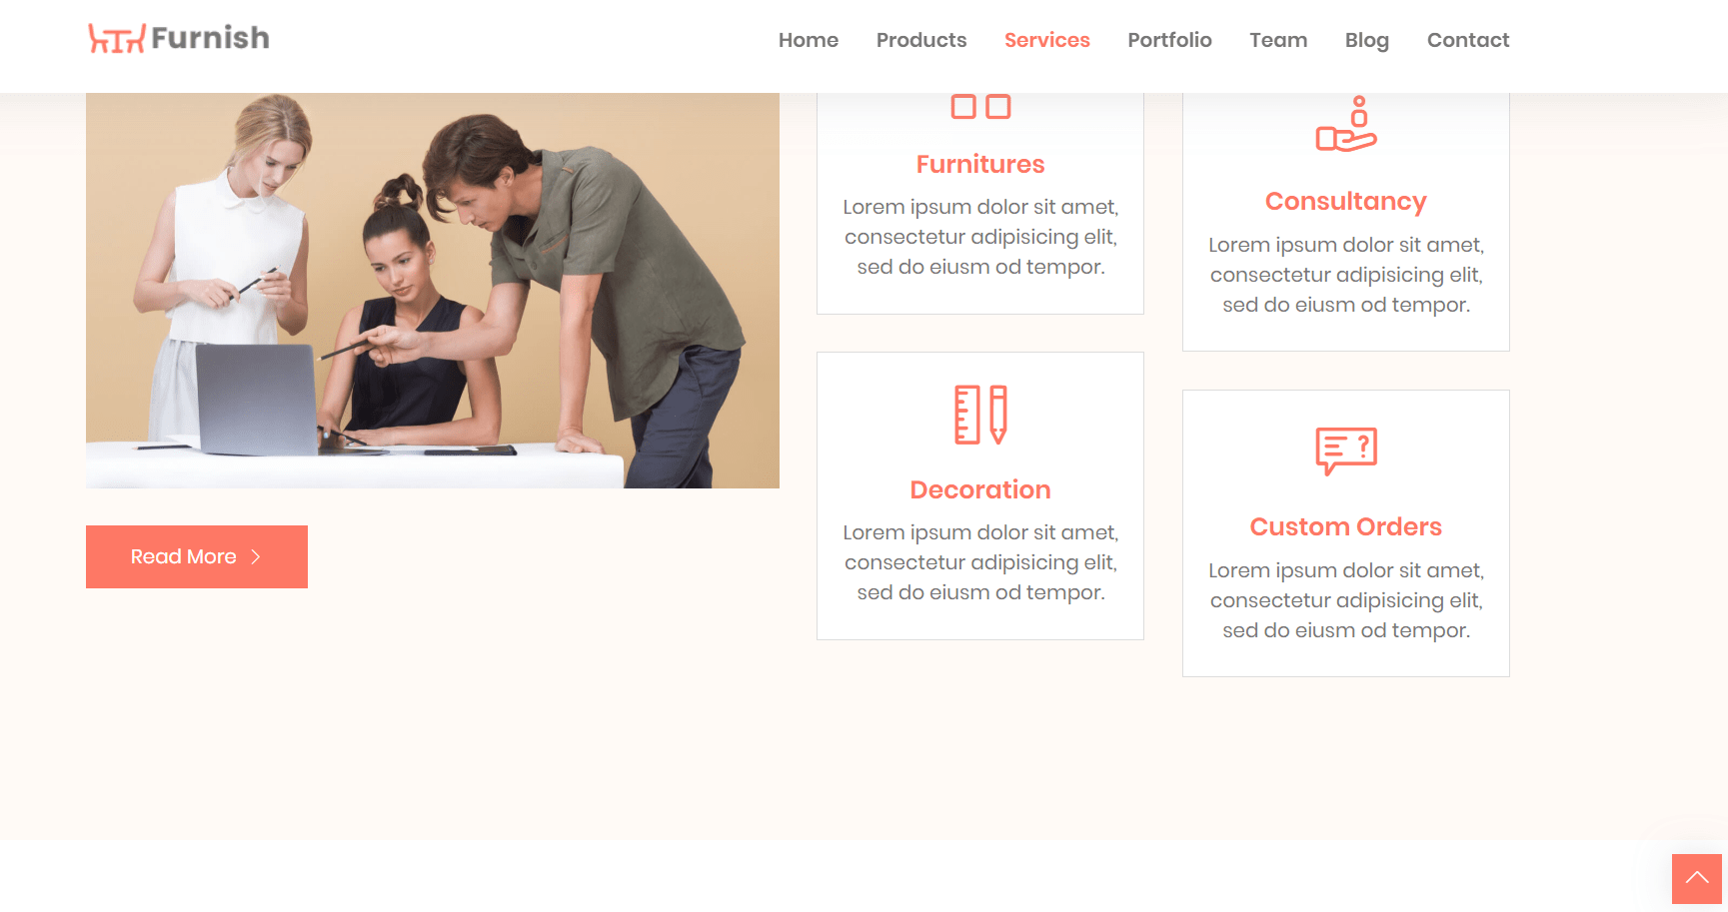Open the Portfolio navigation link

tap(1169, 40)
